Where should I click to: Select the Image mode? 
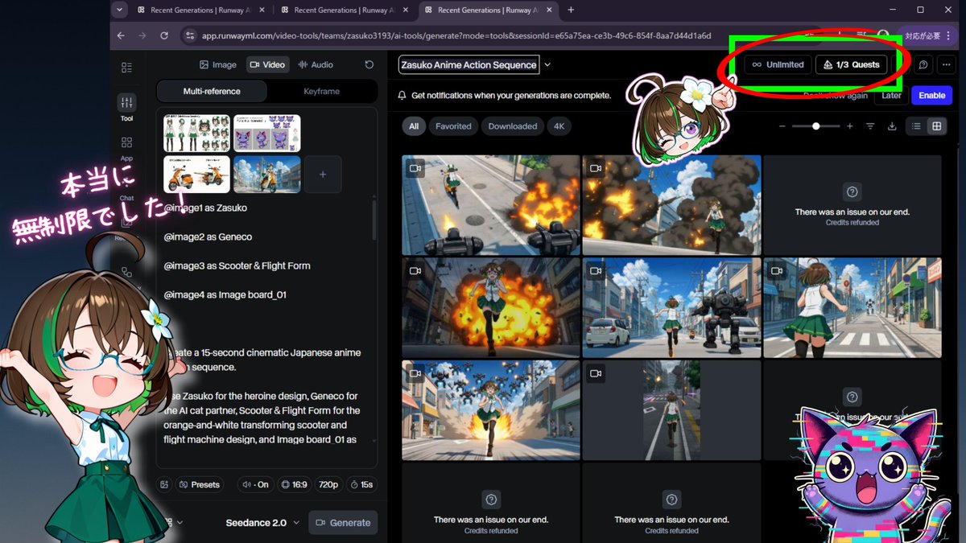pyautogui.click(x=218, y=64)
